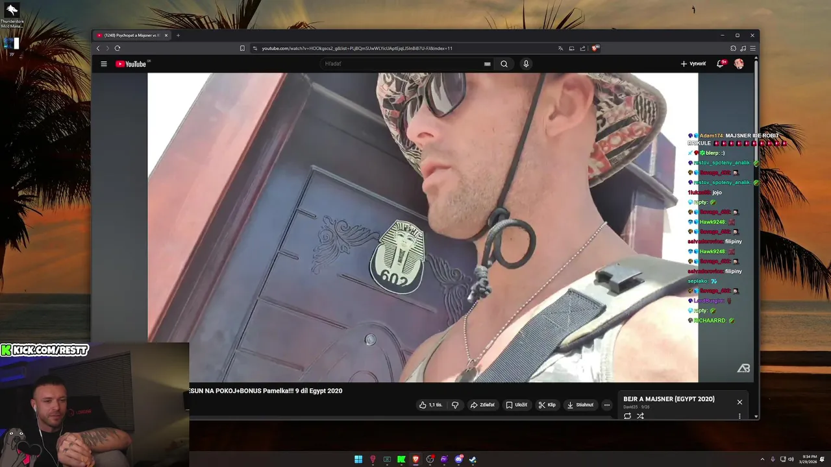Open Steam from the taskbar
This screenshot has width=831, height=467.
click(473, 459)
